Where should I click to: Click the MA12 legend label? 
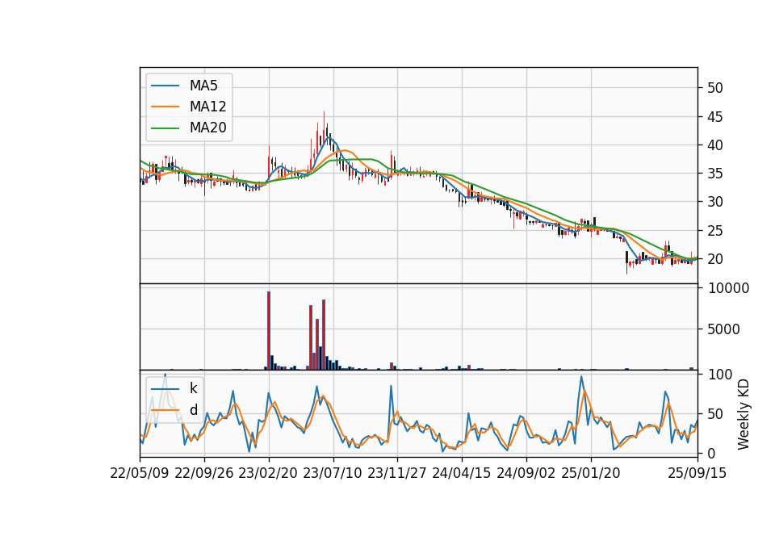pos(207,107)
